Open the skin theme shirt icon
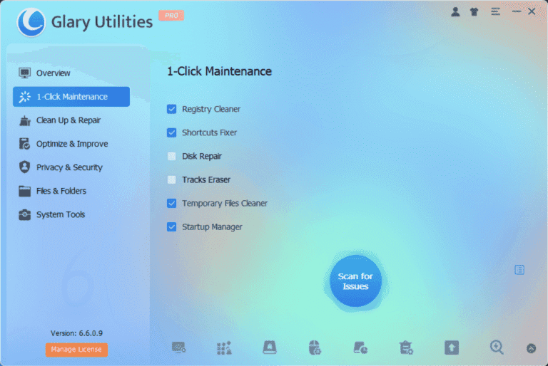Image resolution: width=548 pixels, height=366 pixels. coord(474,12)
